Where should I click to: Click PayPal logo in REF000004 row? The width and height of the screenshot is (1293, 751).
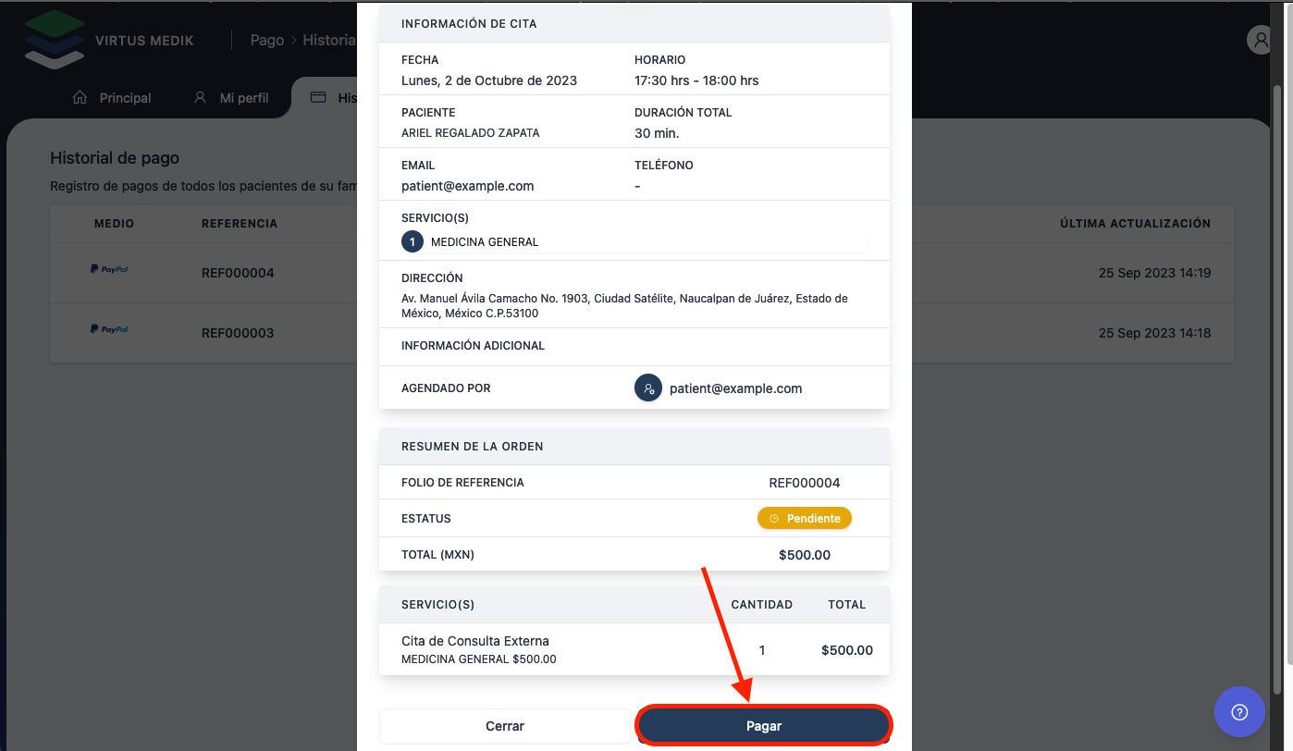(109, 269)
